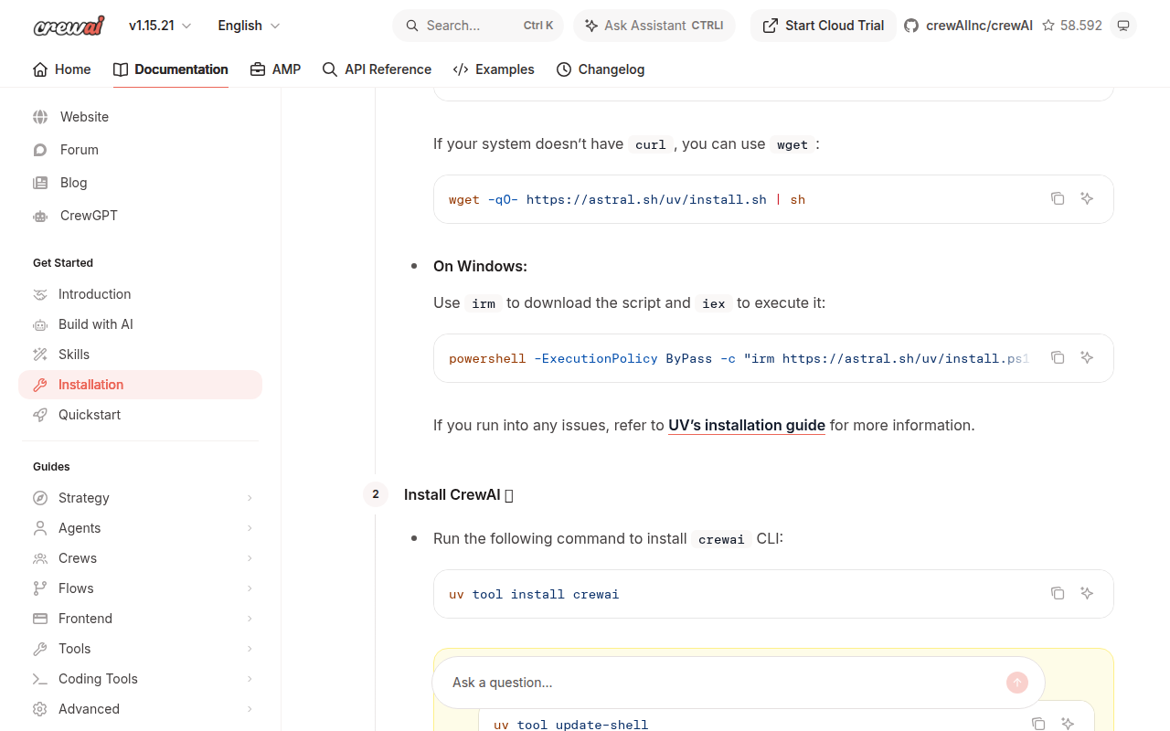Image resolution: width=1170 pixels, height=731 pixels.
Task: Click the Build with AI robot icon
Action: (40, 324)
